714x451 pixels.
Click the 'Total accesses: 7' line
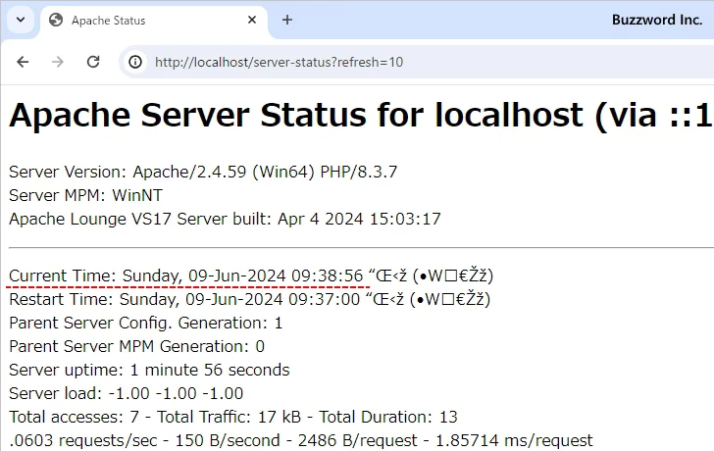pos(233,418)
